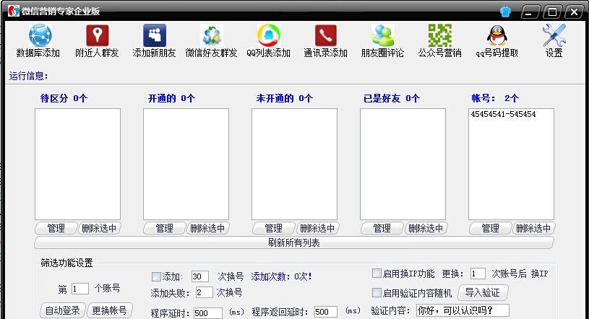This screenshot has height=319, width=589.
Task: Minimize the 微信营销专家 window
Action: (529, 12)
